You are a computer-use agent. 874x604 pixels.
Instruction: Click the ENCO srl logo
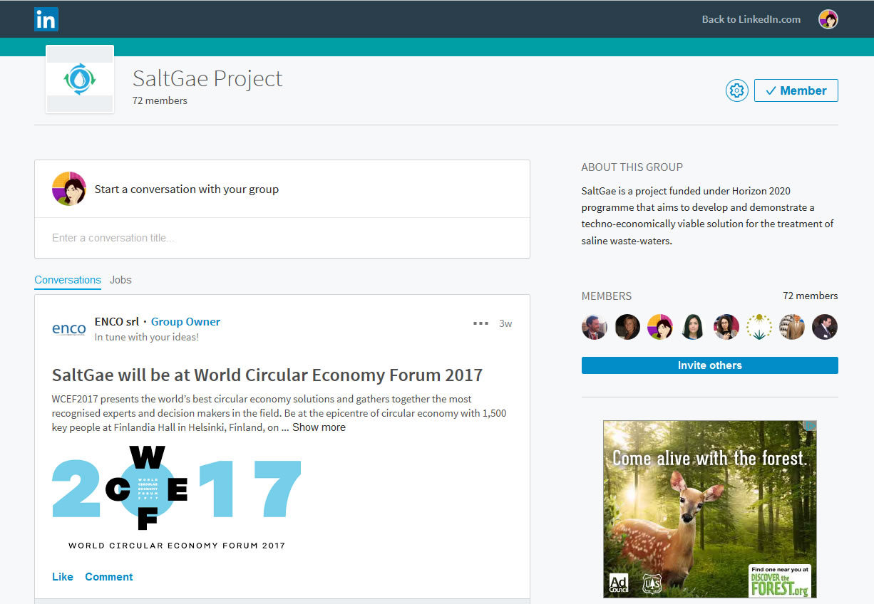point(69,328)
